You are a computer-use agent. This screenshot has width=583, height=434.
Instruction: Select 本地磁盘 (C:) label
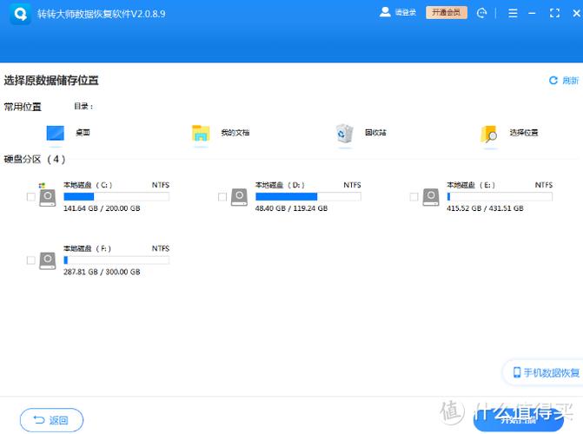click(x=88, y=185)
